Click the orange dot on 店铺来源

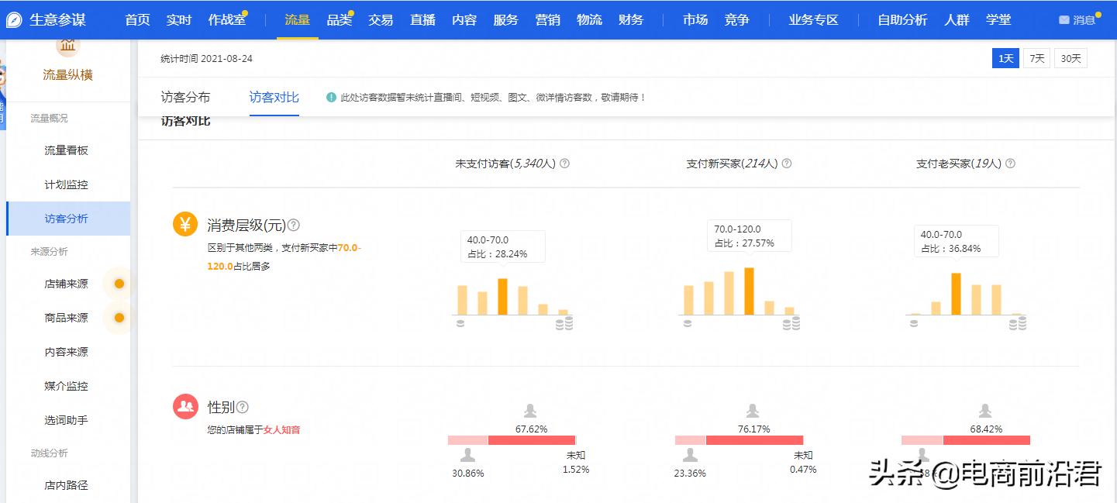point(119,284)
